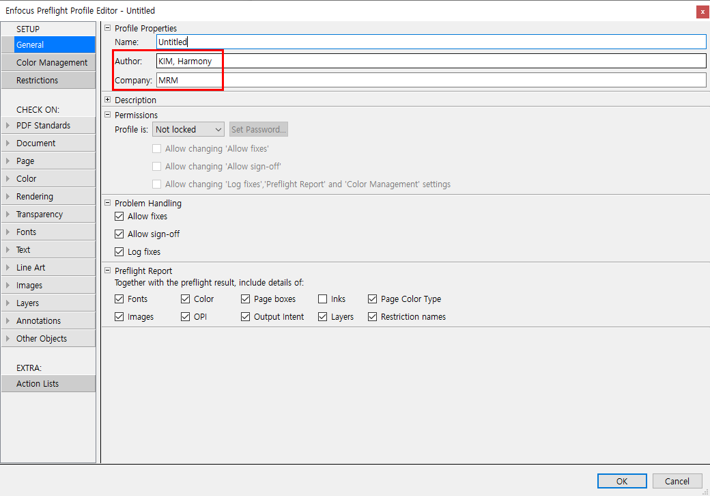The width and height of the screenshot is (710, 496).
Task: Expand the Transparency category arrow
Action: pos(8,215)
